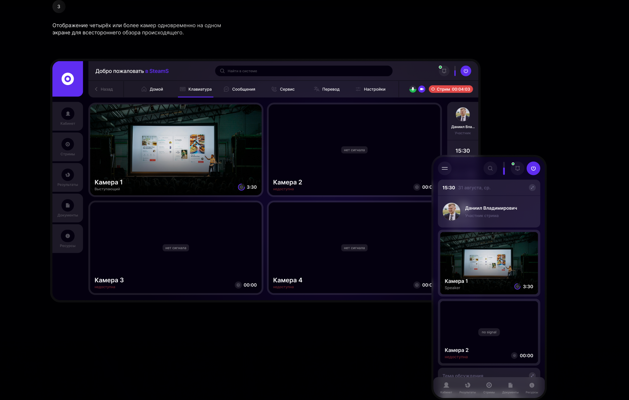Screen dimensions: 629x400
Task: Click the Камера 1 timer progress ring
Action: tap(241, 187)
